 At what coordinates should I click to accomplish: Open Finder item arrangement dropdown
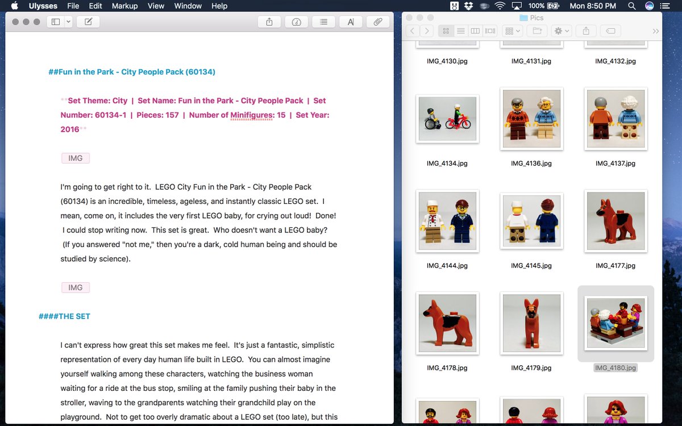click(513, 31)
